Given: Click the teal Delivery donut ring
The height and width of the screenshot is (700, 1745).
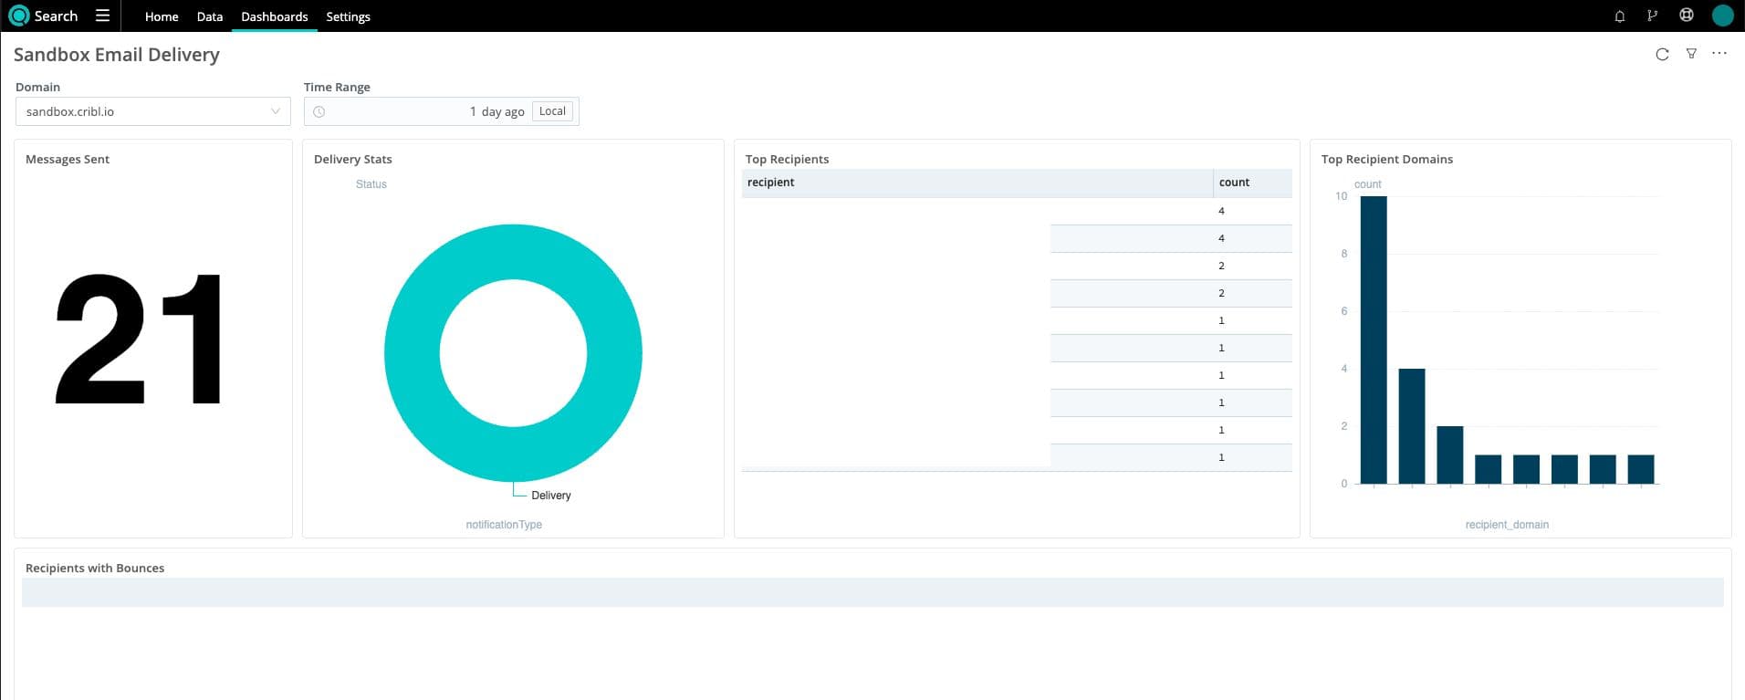Looking at the screenshot, I should pos(413,353).
